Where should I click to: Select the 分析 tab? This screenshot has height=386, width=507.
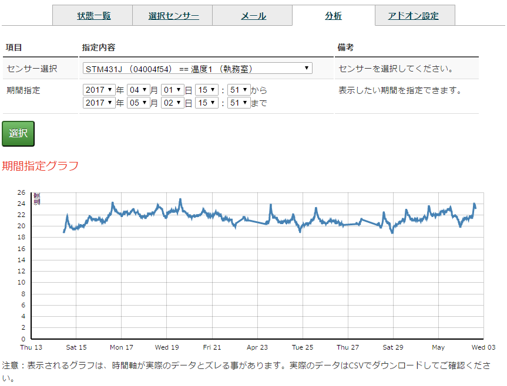(x=333, y=15)
